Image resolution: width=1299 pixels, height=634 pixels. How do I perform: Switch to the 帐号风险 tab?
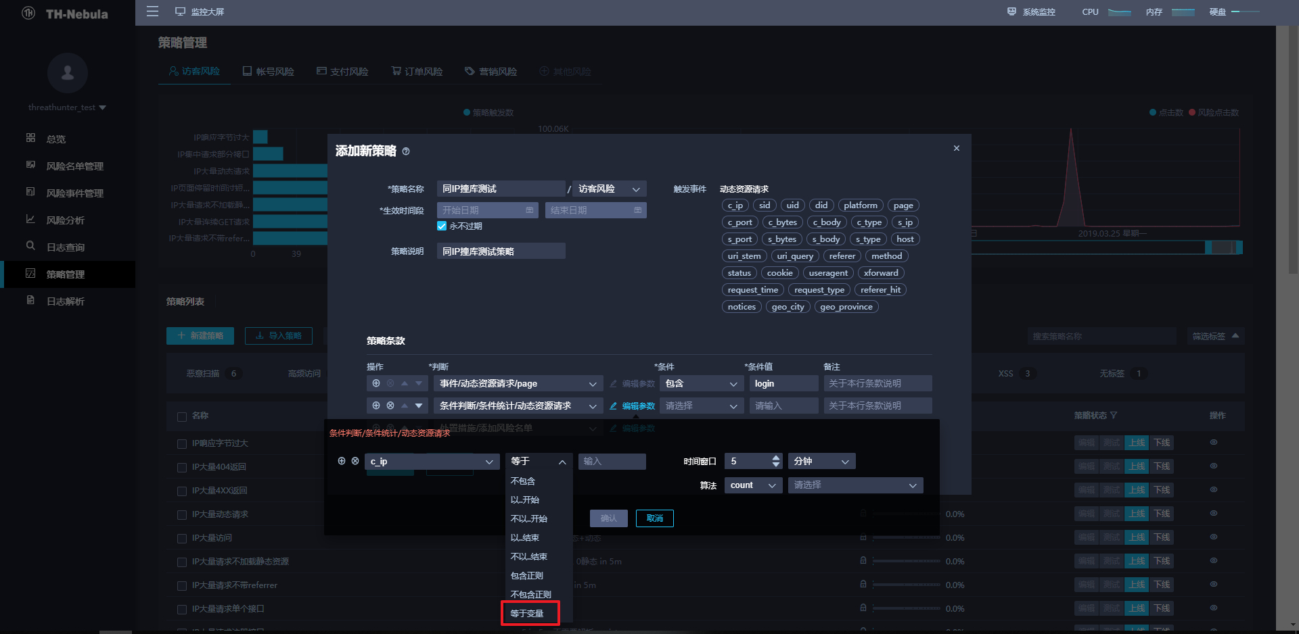269,71
